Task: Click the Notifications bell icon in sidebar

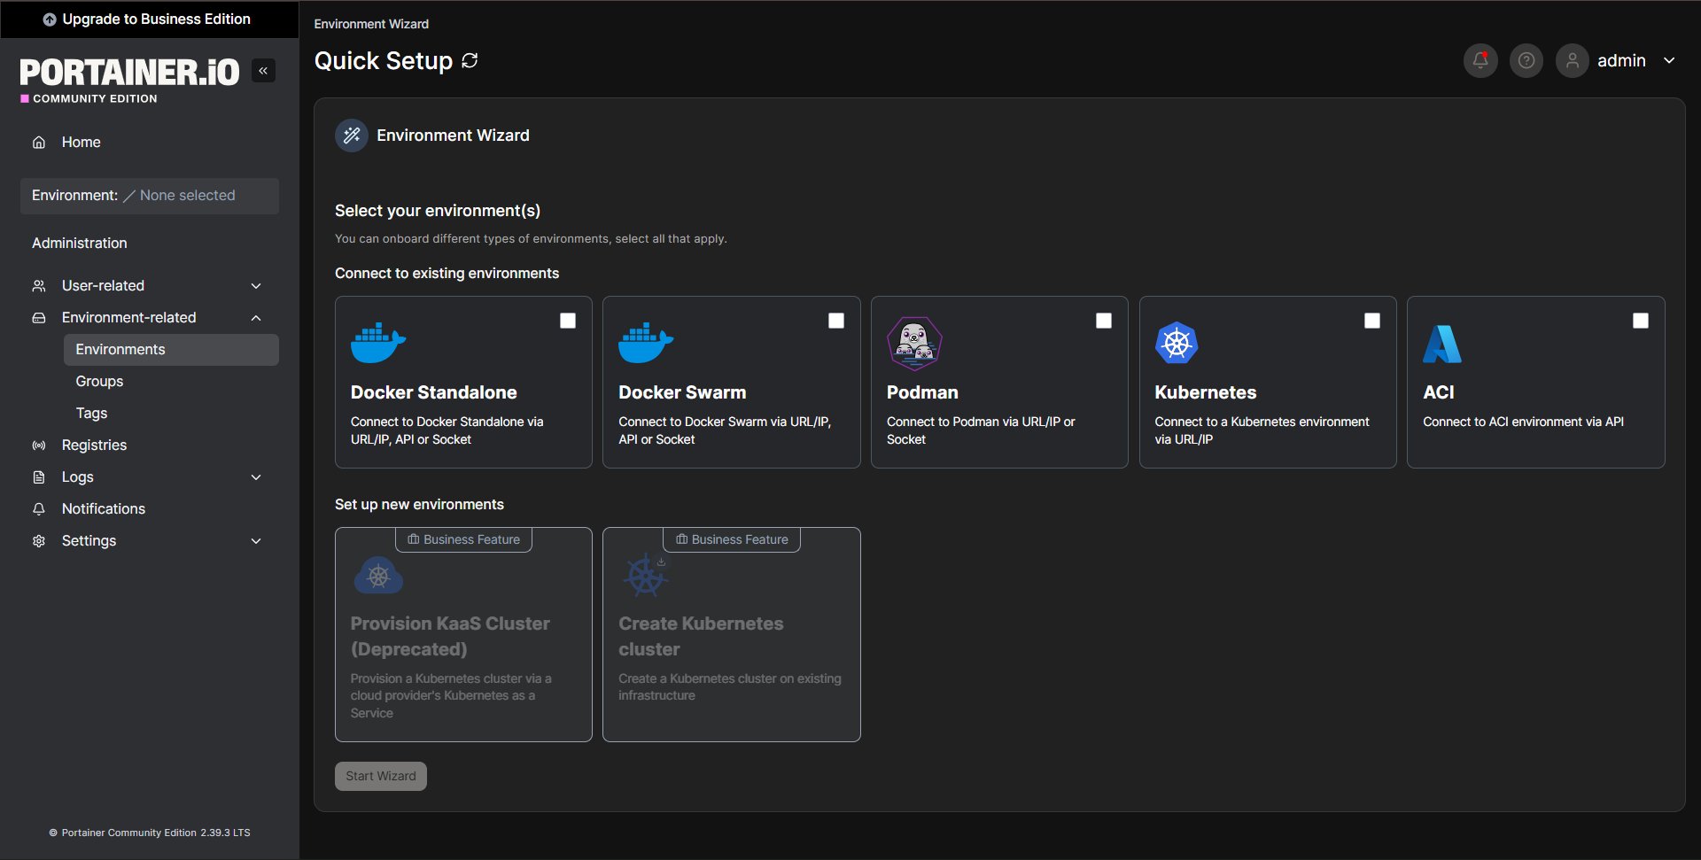Action: 39,509
